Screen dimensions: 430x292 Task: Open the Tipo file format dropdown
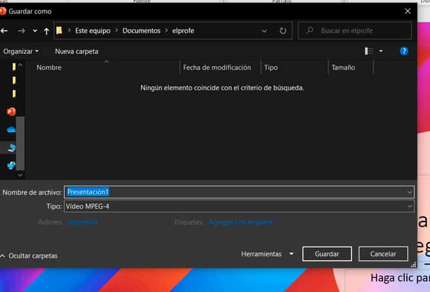(x=409, y=207)
